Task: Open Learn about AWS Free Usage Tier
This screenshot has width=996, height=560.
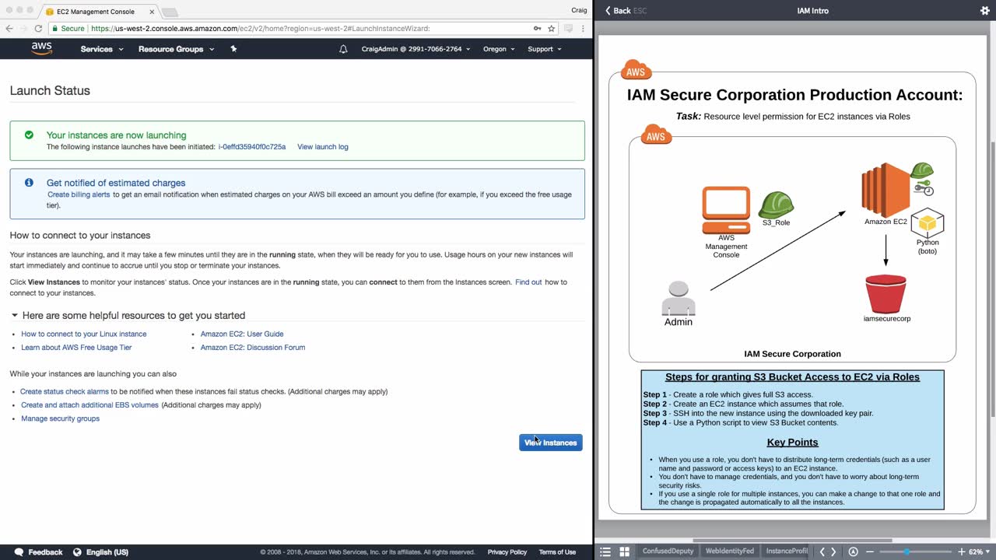Action: 76,348
